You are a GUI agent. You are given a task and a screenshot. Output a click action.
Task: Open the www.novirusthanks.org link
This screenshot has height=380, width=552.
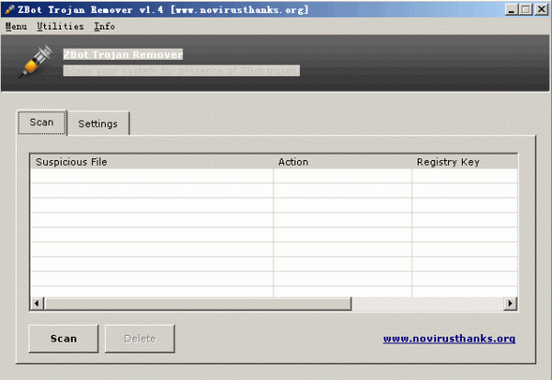449,339
